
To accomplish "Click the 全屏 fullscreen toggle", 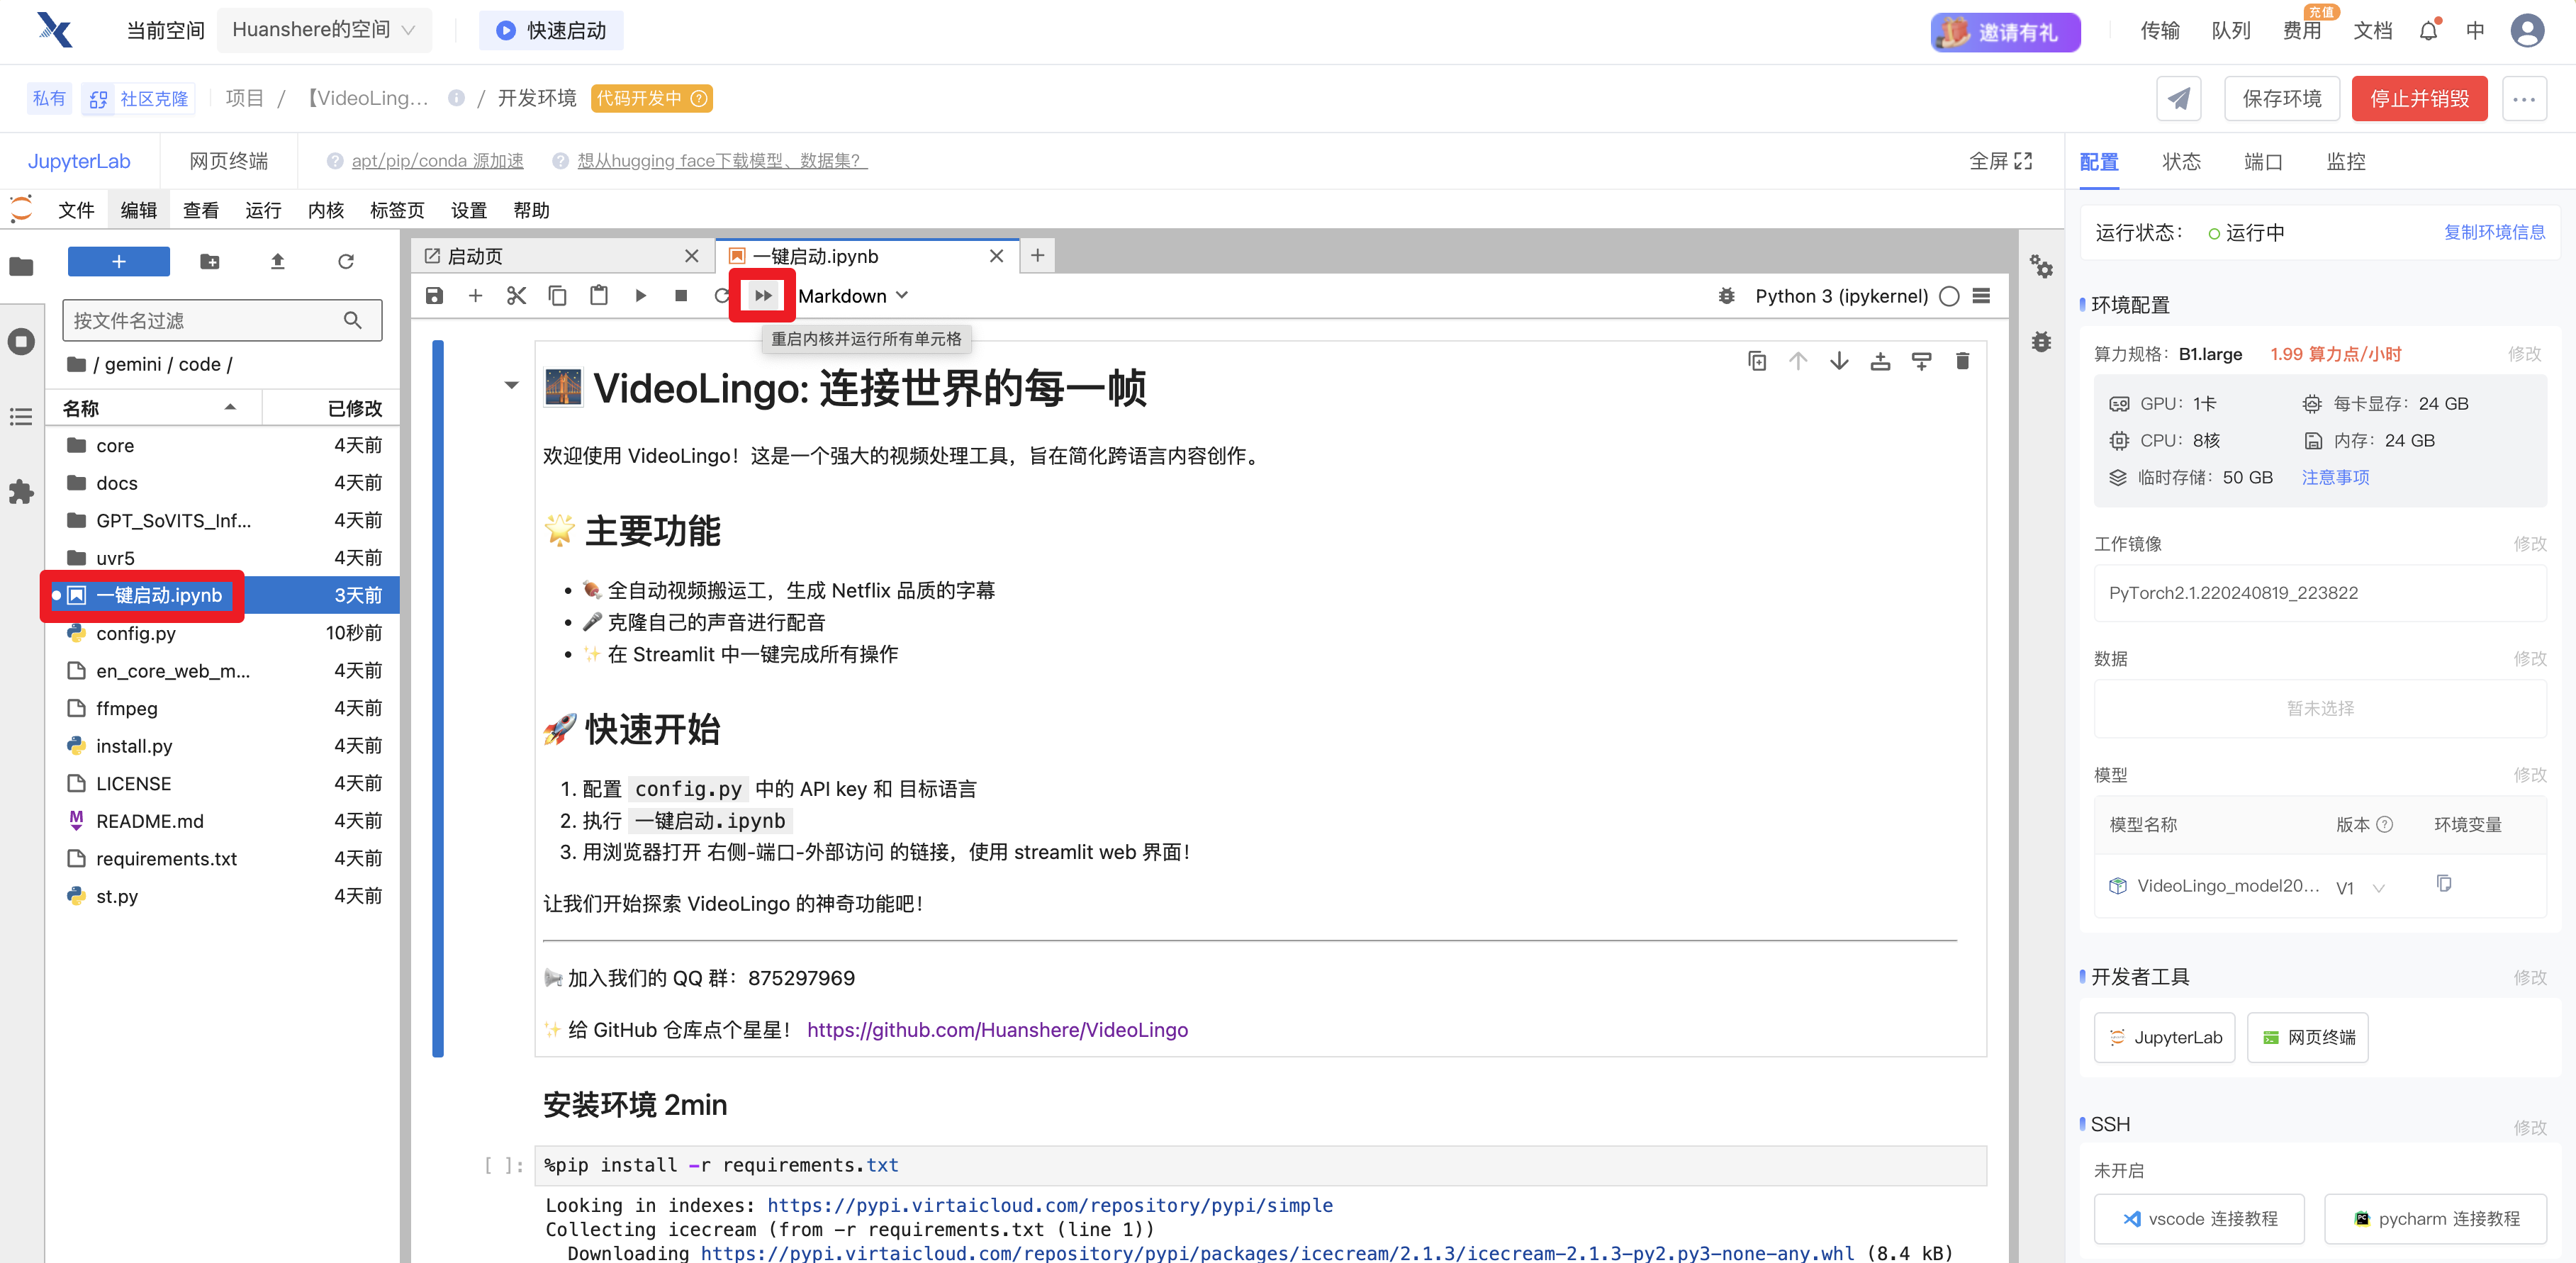I will click(2000, 161).
